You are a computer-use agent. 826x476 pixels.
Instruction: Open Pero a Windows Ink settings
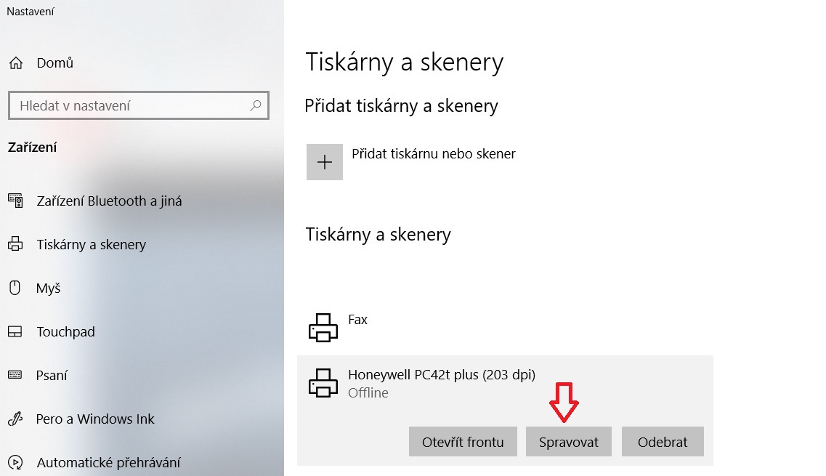95,419
